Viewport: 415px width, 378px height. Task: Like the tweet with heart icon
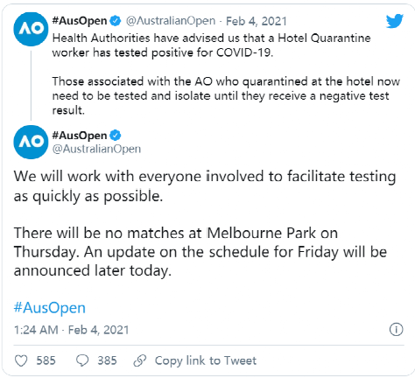(21, 360)
